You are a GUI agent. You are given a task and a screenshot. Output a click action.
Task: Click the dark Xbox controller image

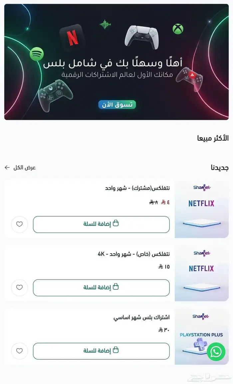click(x=54, y=95)
